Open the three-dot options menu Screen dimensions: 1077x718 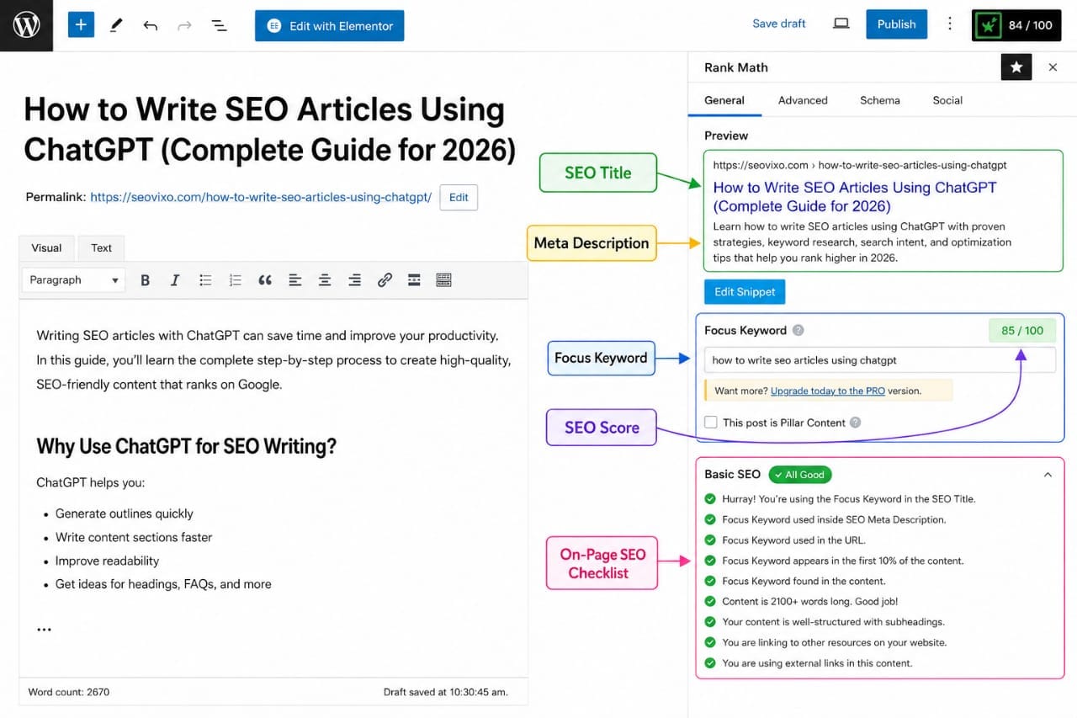click(x=950, y=24)
